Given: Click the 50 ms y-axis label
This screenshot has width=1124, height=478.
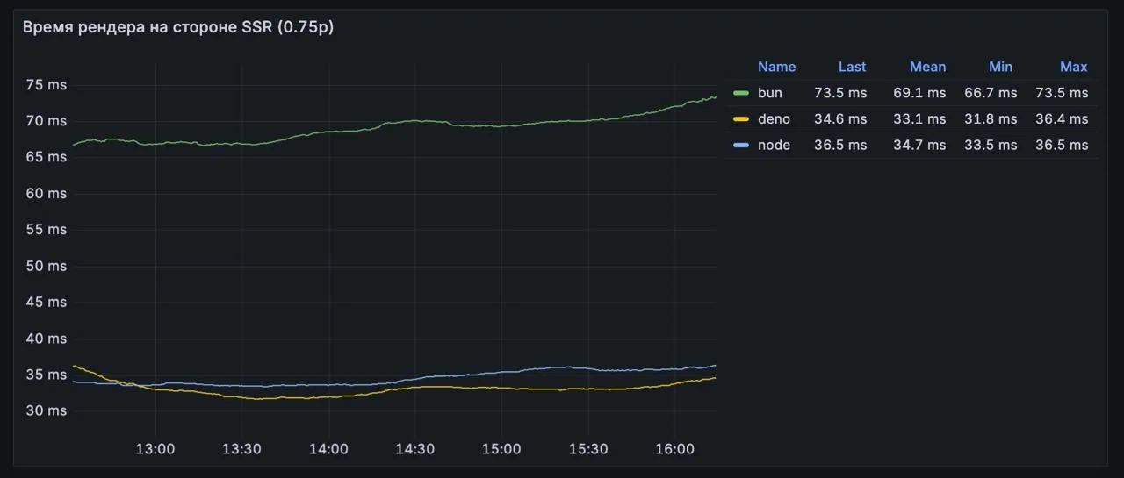Looking at the screenshot, I should coord(47,266).
